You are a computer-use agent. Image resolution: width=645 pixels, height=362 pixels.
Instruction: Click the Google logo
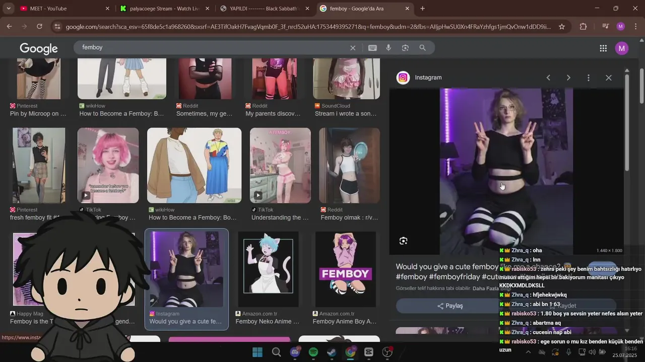point(39,49)
